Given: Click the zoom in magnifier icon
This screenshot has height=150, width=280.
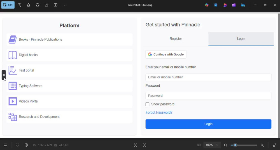Looking at the screenshot, I should point(262,145).
